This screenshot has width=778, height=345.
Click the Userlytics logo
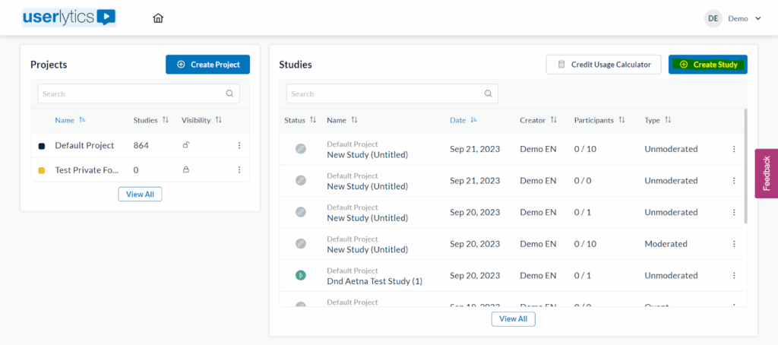click(69, 17)
